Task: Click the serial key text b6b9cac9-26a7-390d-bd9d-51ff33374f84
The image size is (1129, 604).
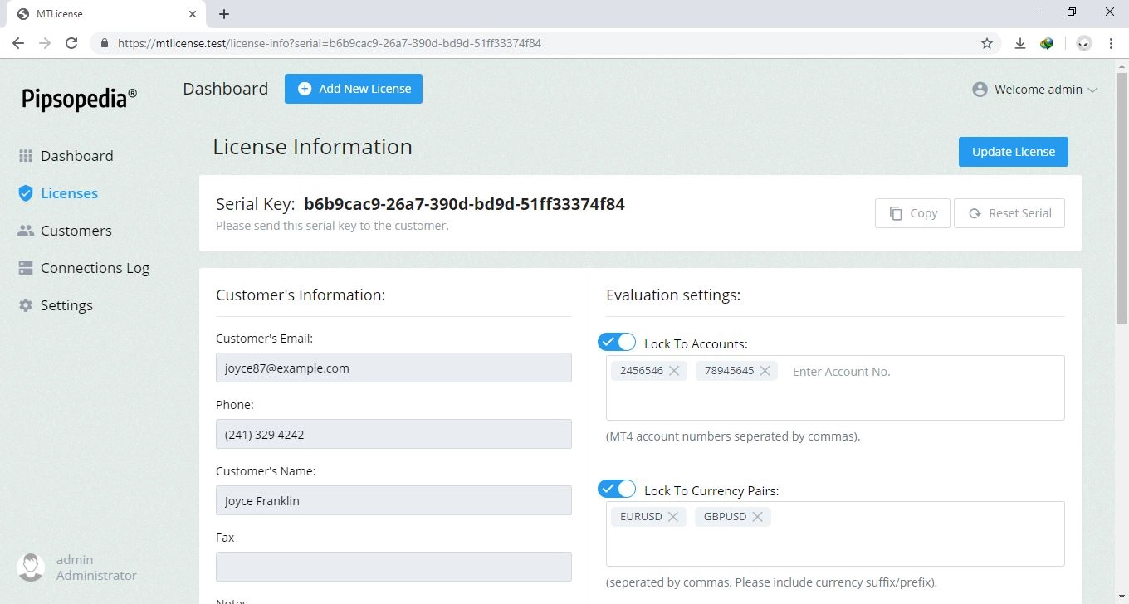Action: [x=464, y=204]
